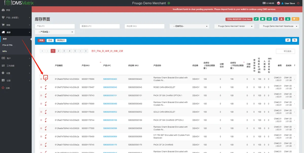Image resolution: width=304 pixels, height=153 pixels.
Task: Click the DMSMatrix logo
Action: coord(19,3)
